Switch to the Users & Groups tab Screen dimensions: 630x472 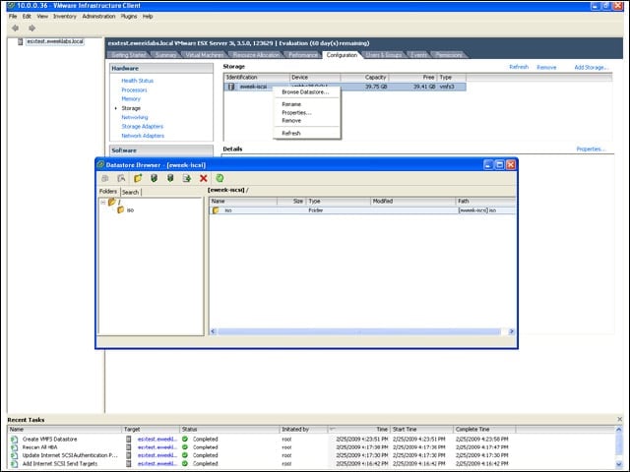(384, 55)
